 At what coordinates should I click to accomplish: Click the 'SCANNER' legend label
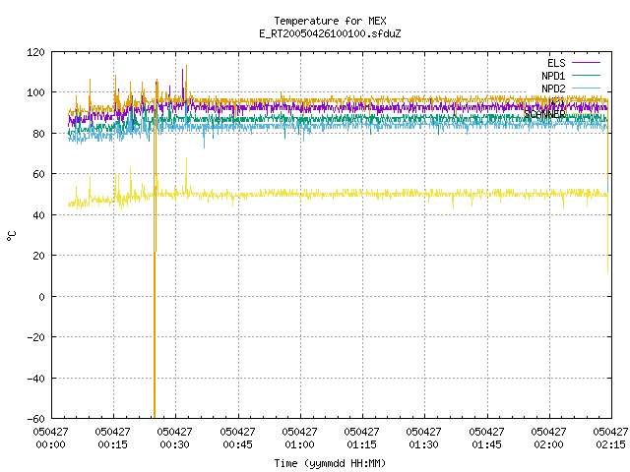click(x=544, y=114)
